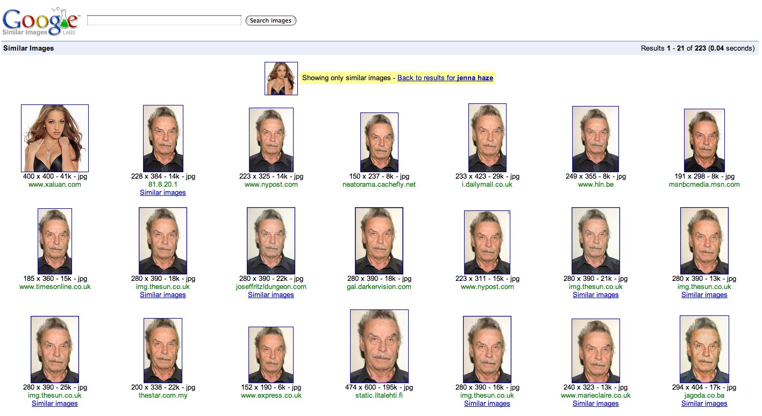Click 'Similar images' under jagoda.co.ba result
Viewport: 762px width, 416px height.
[704, 404]
